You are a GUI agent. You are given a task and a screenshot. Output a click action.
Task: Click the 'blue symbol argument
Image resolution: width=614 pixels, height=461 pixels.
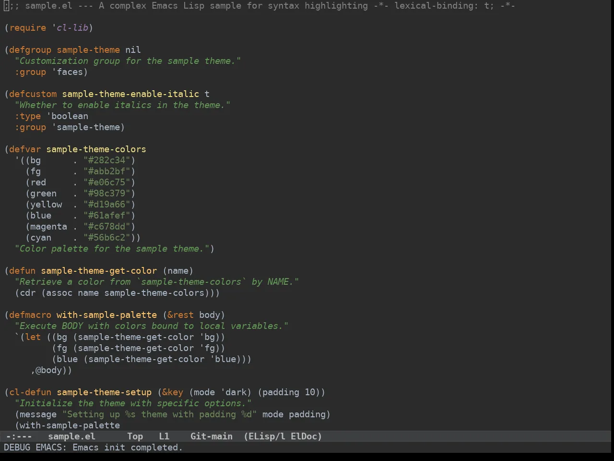point(223,359)
